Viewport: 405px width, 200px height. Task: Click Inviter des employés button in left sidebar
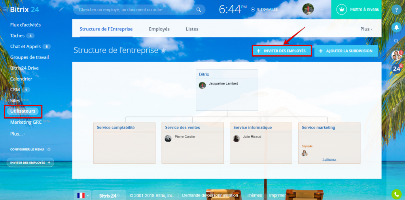pos(30,162)
